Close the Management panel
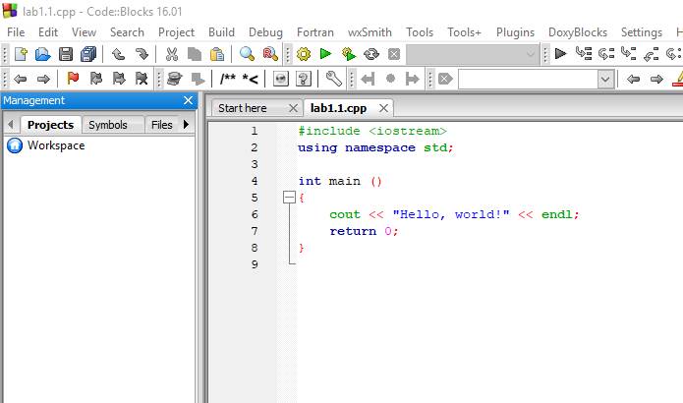Image resolution: width=683 pixels, height=403 pixels. 188,100
